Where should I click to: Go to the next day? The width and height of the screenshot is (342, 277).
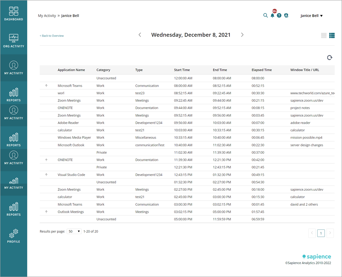pos(242,35)
